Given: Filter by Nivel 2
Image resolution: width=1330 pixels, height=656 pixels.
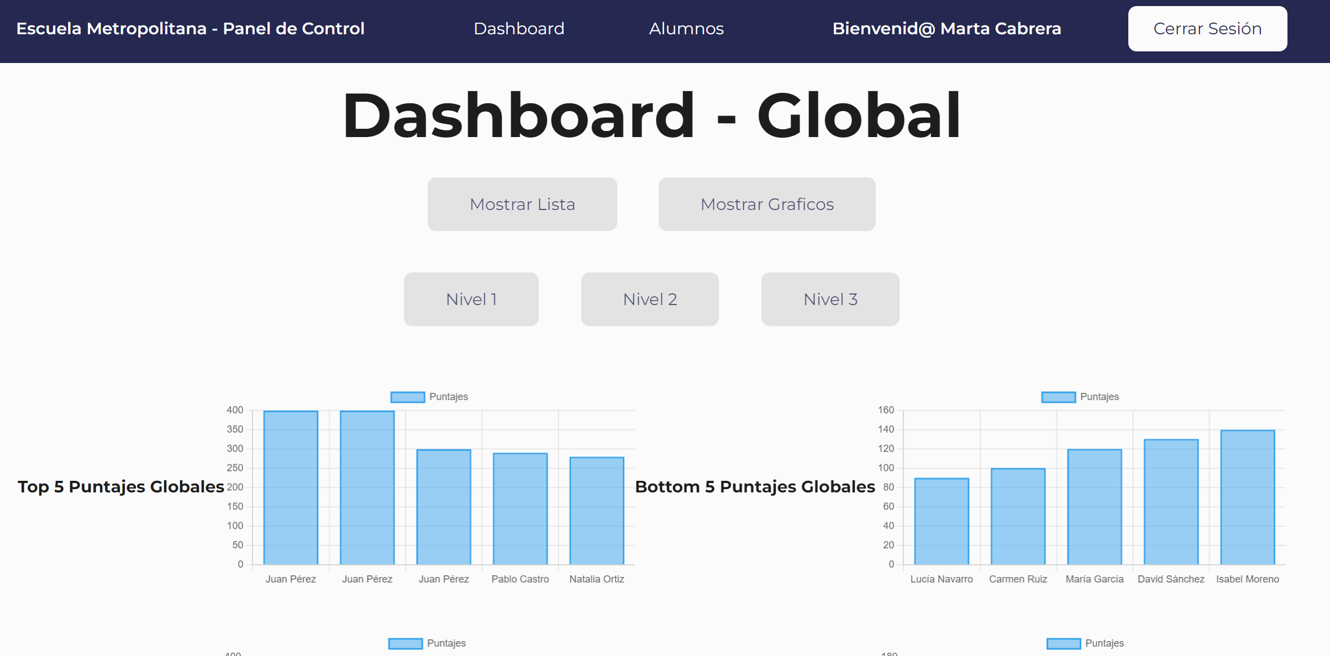Looking at the screenshot, I should pos(650,299).
